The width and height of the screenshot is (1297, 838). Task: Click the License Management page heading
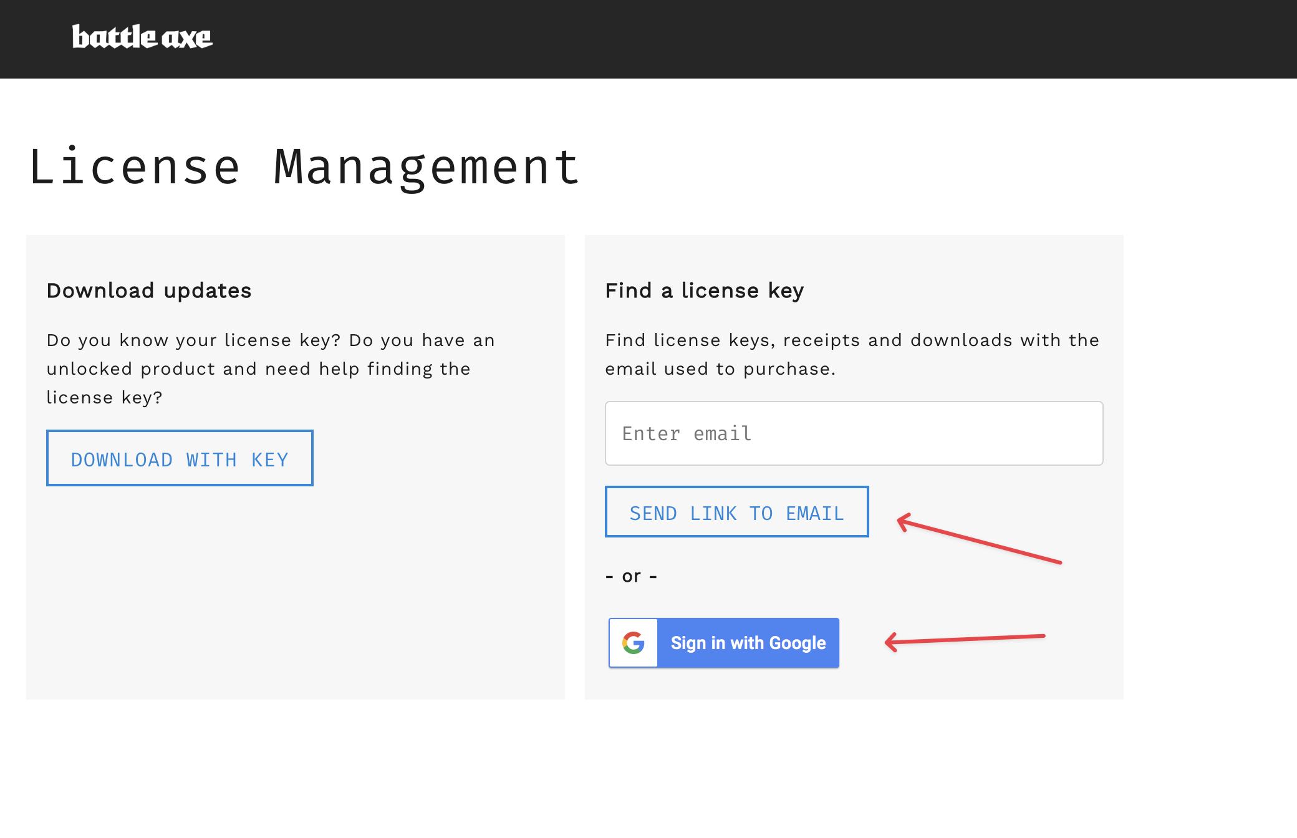click(304, 167)
